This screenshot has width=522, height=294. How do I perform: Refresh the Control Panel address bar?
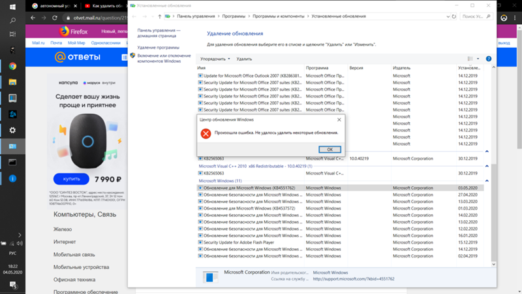point(453,16)
